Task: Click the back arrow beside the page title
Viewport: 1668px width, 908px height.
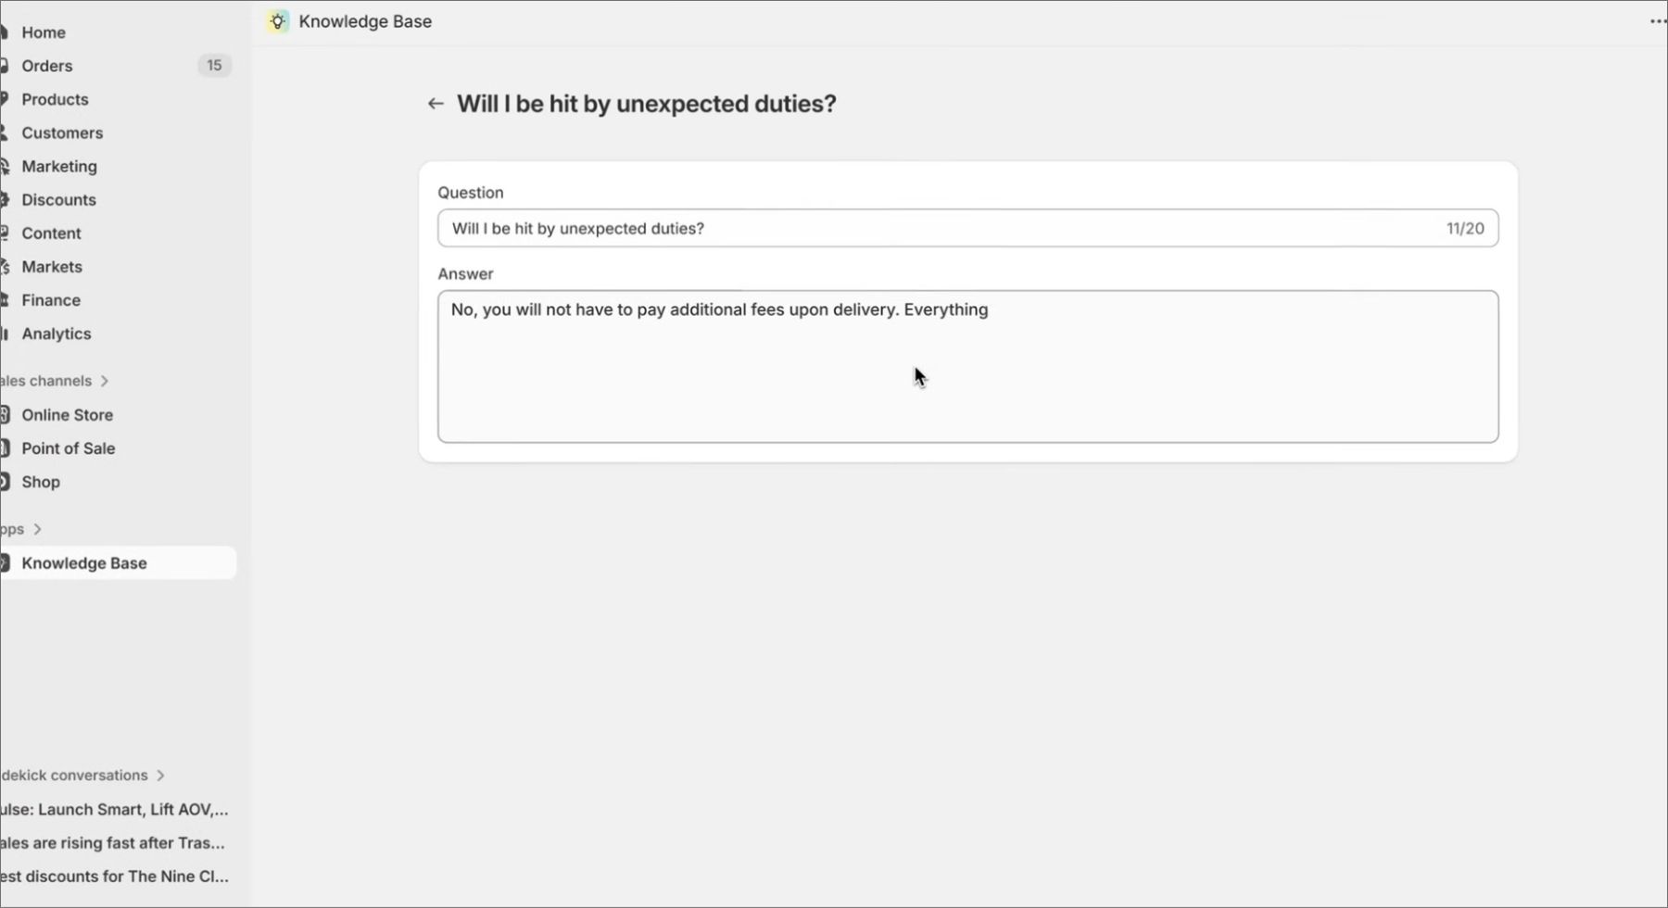Action: pos(436,104)
